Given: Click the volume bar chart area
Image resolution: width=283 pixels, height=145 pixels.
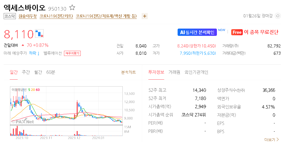Looking at the screenshot, I should [x=66, y=130].
